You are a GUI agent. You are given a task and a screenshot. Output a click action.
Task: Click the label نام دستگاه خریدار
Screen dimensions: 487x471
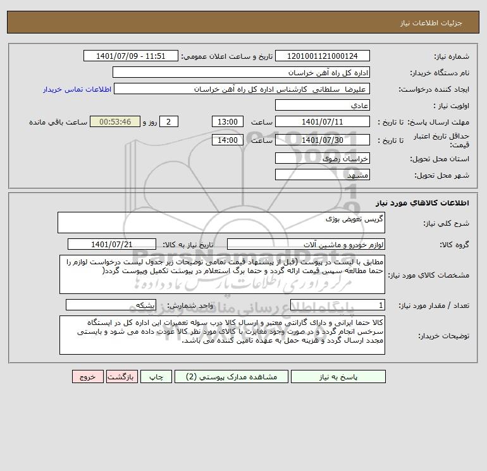point(440,73)
